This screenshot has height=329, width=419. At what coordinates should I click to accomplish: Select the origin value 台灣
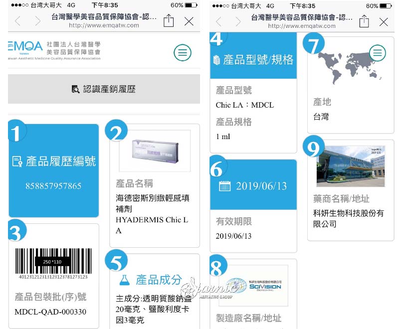click(321, 117)
